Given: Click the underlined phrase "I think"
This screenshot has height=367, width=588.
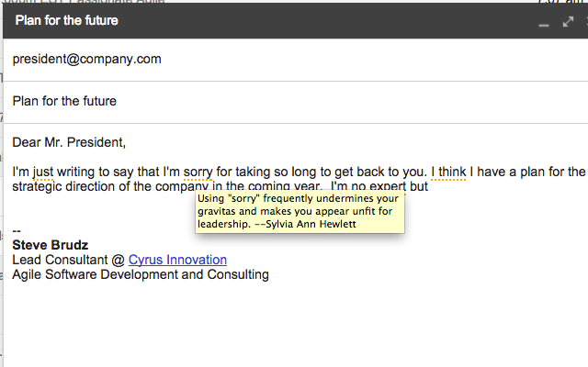Looking at the screenshot, I should click(x=448, y=172).
